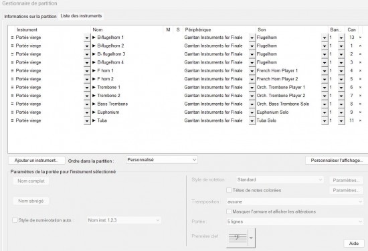Screen dimensions: 368x251
Task: Remove B♭ flugelhorn 1 using its × icon
Action: (360, 37)
